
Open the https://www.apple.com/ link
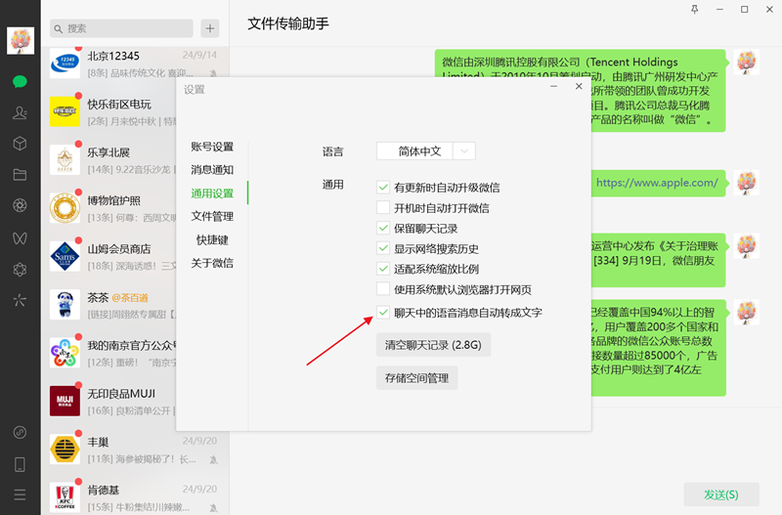click(x=657, y=183)
